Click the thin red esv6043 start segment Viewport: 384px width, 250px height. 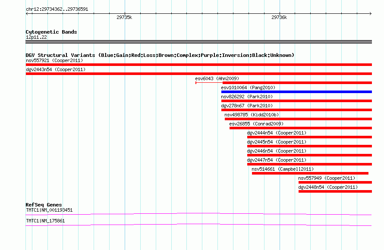click(x=209, y=83)
